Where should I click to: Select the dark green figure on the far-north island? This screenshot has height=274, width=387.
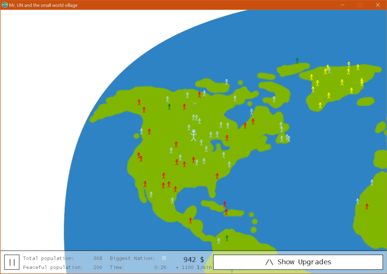pos(297,61)
